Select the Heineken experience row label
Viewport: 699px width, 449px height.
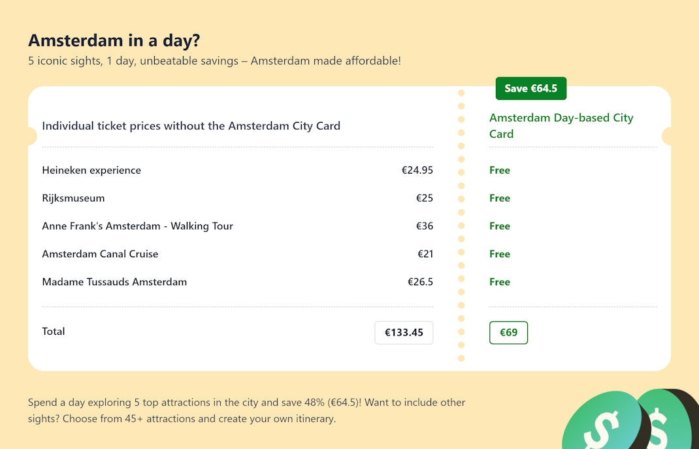click(x=91, y=170)
